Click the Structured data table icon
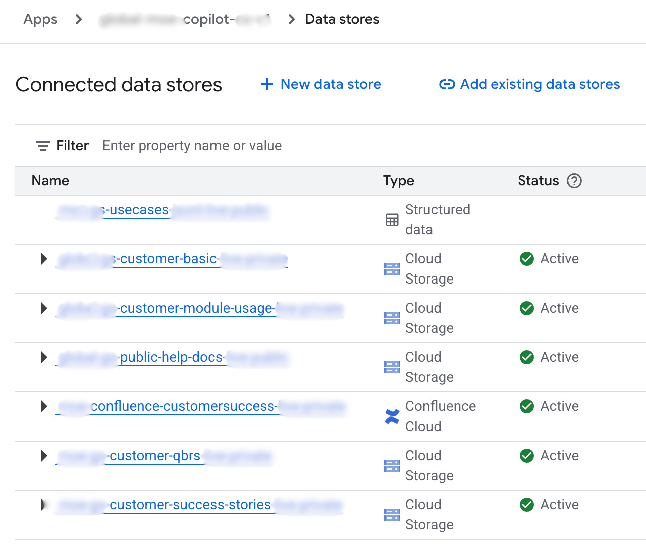646x556 pixels. click(x=392, y=220)
